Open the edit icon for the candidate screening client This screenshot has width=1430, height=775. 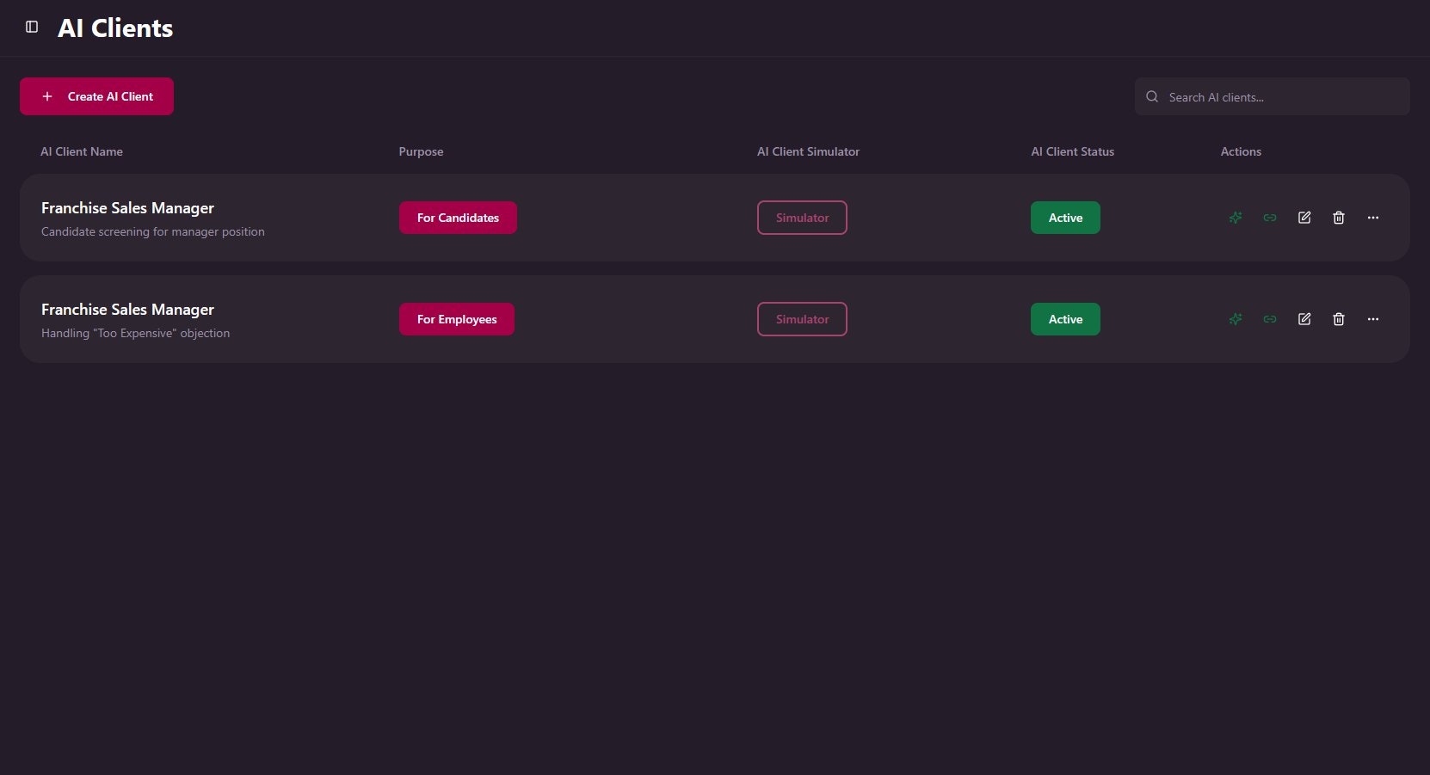[x=1304, y=218]
